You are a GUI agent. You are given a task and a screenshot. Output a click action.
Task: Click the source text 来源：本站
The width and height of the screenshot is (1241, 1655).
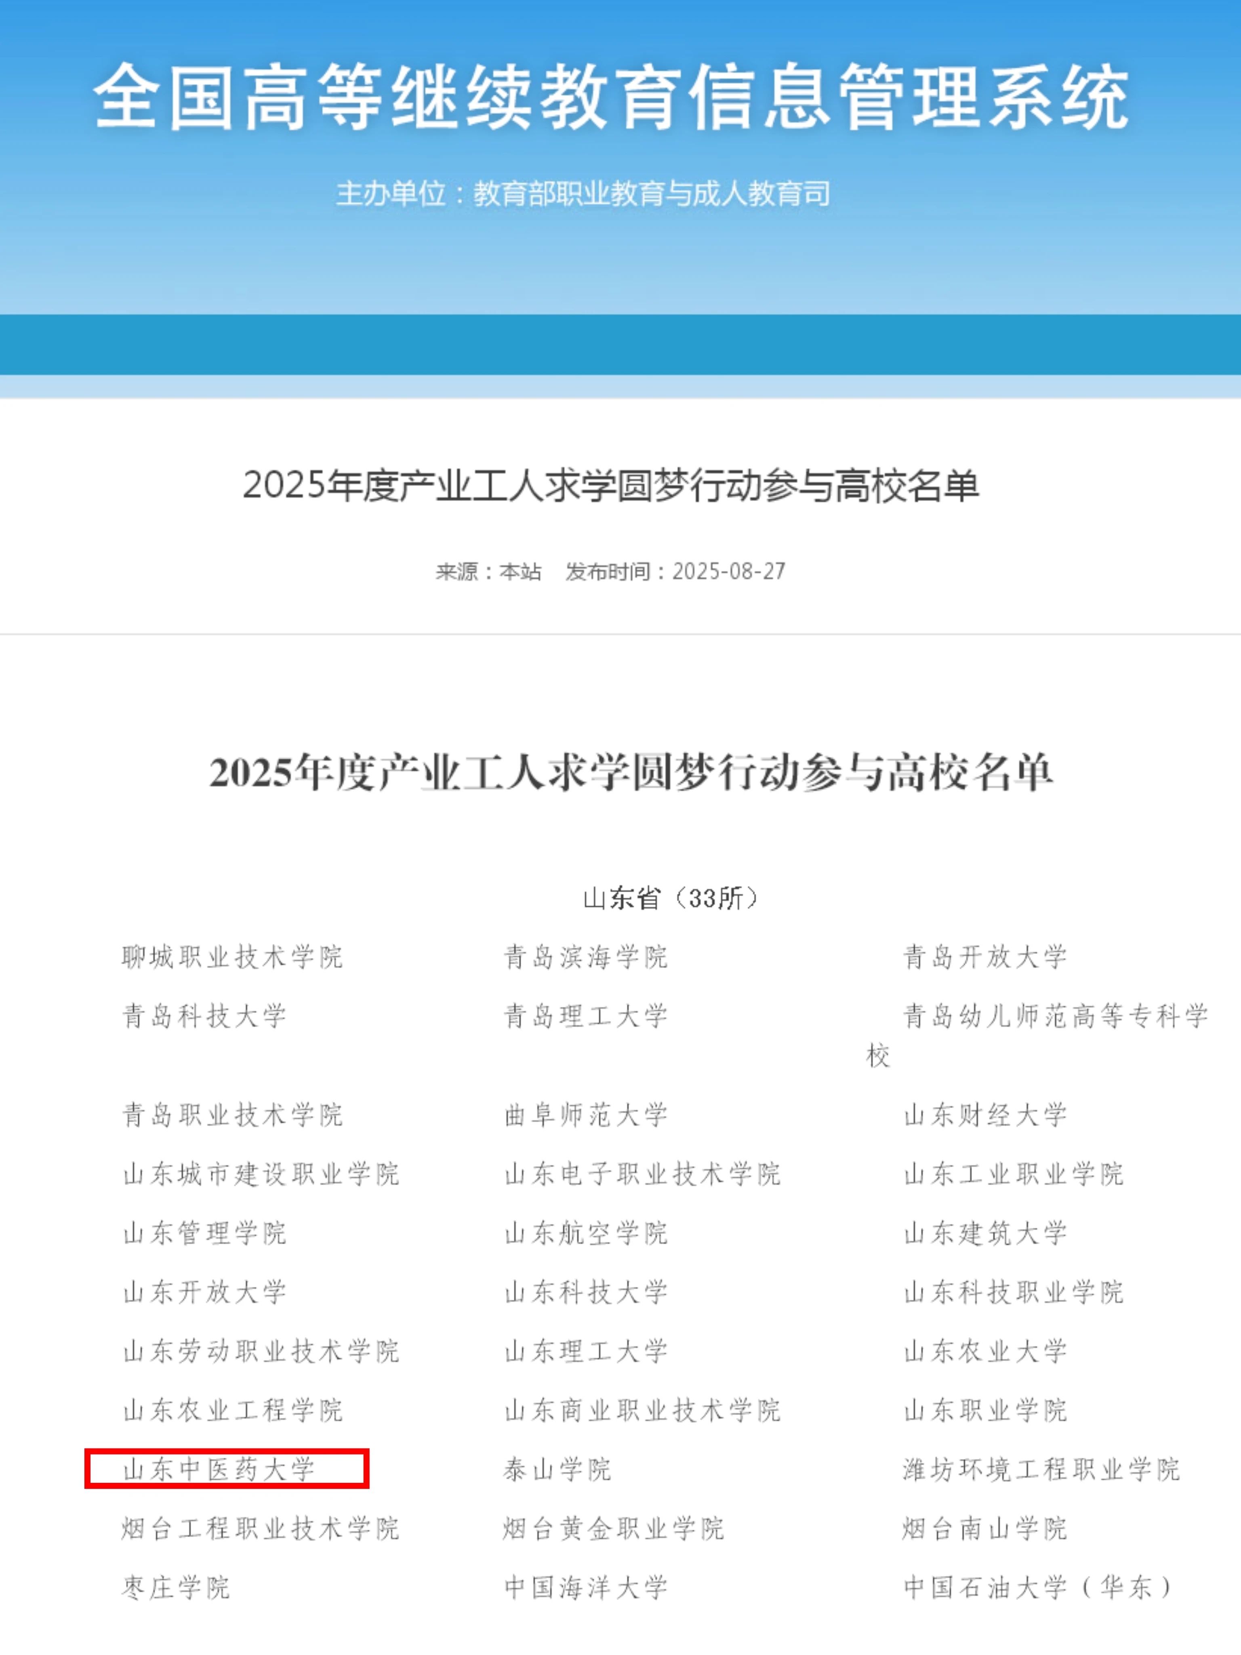point(488,572)
